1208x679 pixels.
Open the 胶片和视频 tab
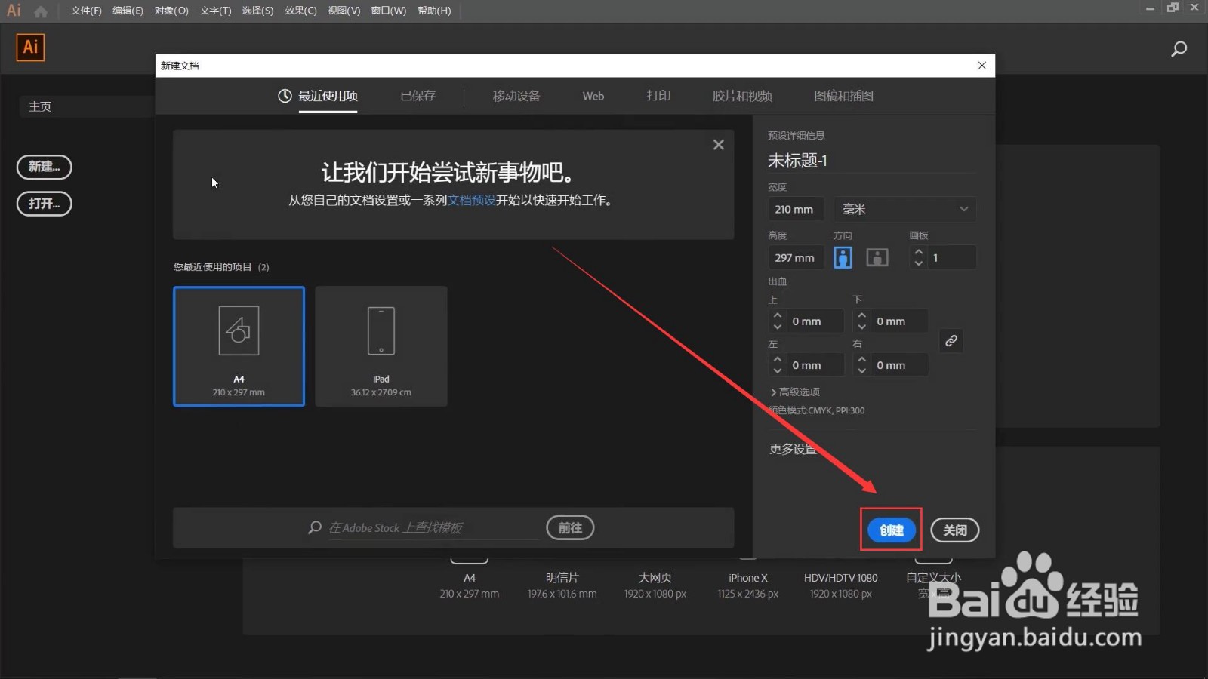[x=741, y=96]
